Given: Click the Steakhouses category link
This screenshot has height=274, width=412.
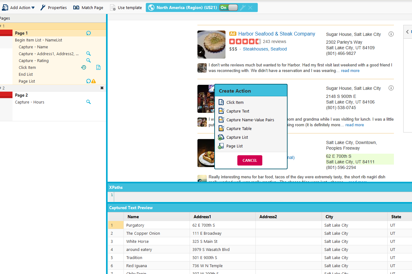Looking at the screenshot, I should coord(255,49).
